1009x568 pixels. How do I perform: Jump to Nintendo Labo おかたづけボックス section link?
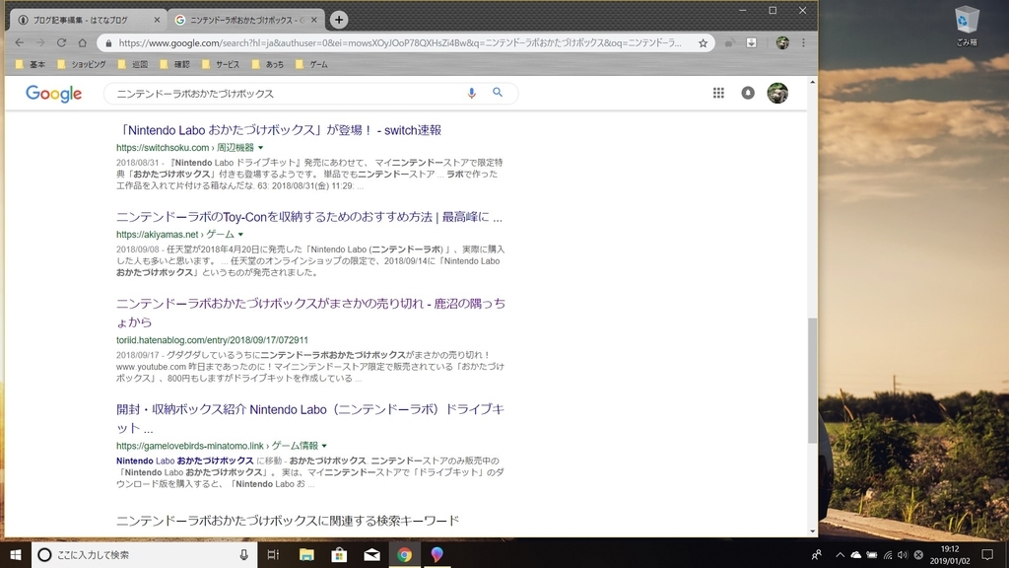pyautogui.click(x=184, y=461)
